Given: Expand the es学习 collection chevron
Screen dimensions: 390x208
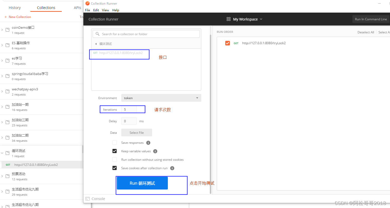Looking at the screenshot, I should coord(2,61).
